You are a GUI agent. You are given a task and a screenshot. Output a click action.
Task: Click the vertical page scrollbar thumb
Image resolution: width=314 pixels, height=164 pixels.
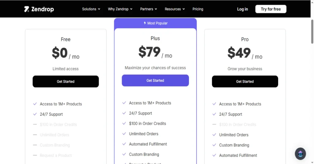pyautogui.click(x=312, y=31)
